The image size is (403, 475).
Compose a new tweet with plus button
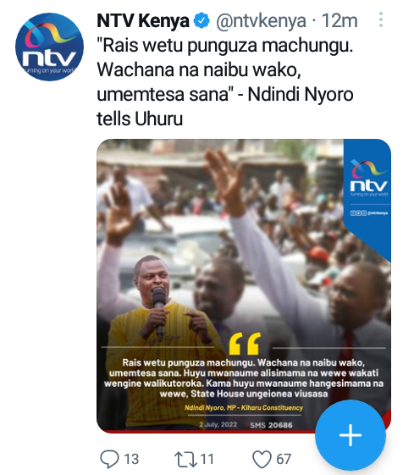[351, 435]
